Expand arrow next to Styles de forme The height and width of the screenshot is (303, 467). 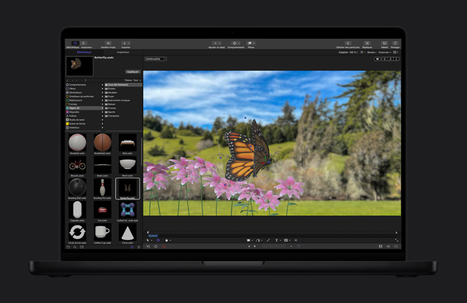[x=103, y=123]
